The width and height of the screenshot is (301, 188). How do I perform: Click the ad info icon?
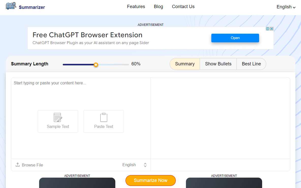click(x=267, y=29)
